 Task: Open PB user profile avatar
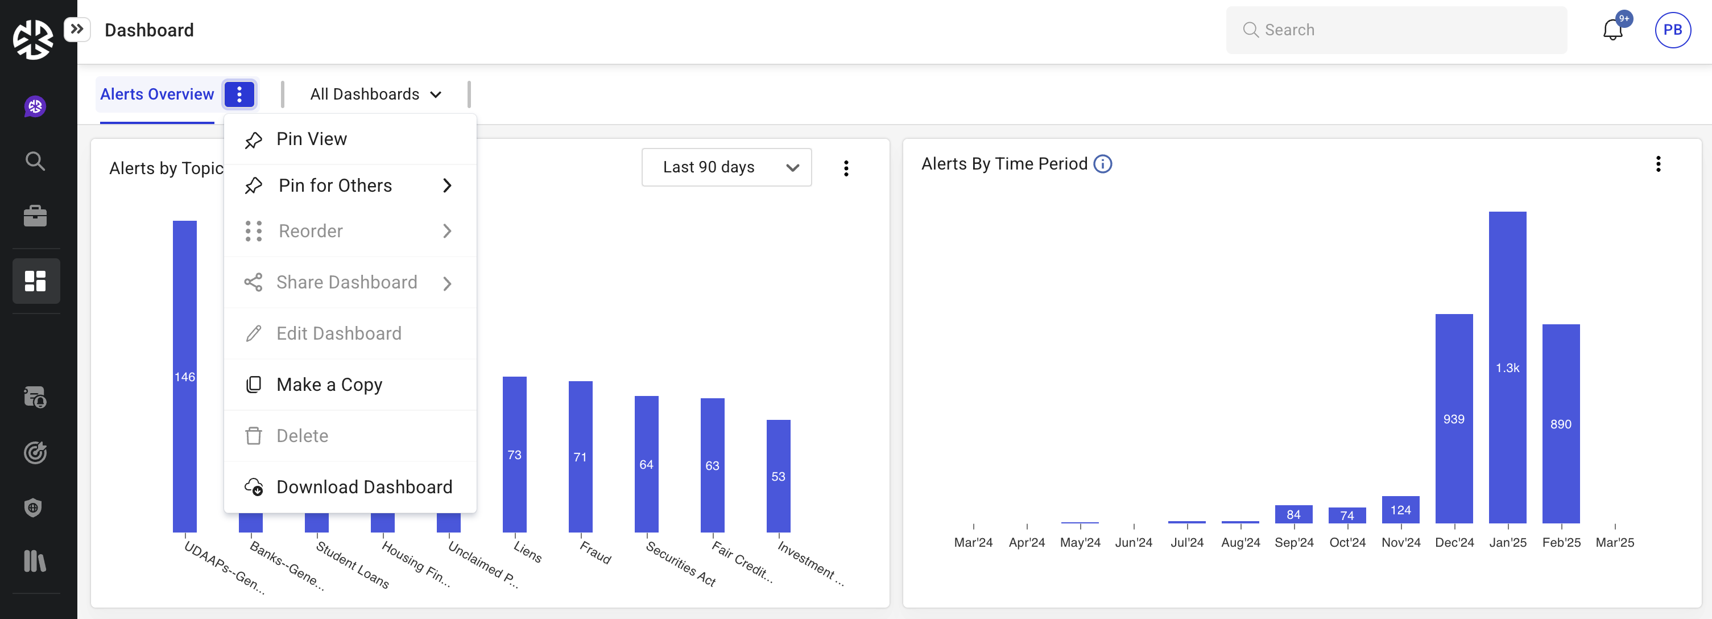point(1672,30)
